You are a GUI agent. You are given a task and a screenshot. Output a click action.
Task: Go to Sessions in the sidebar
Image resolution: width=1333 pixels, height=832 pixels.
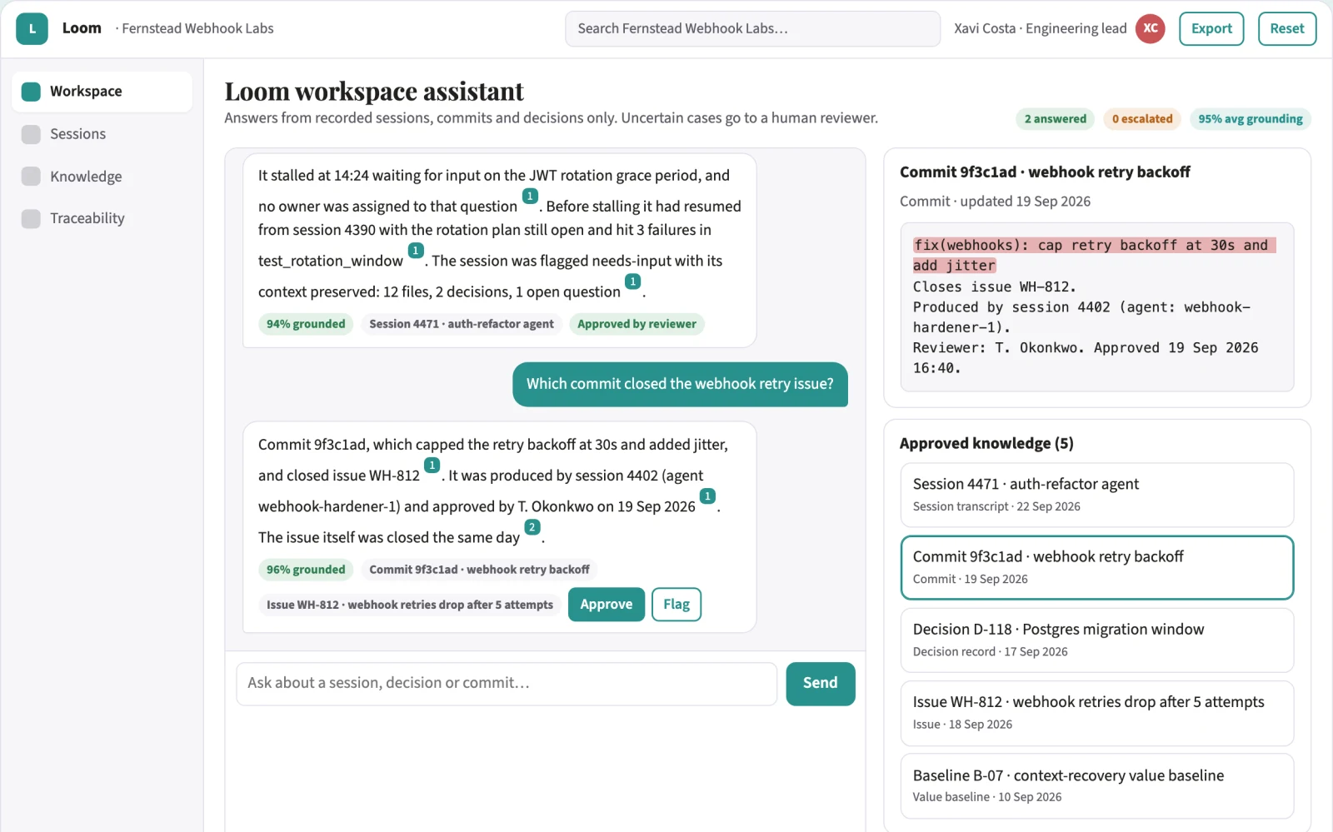tap(102, 134)
